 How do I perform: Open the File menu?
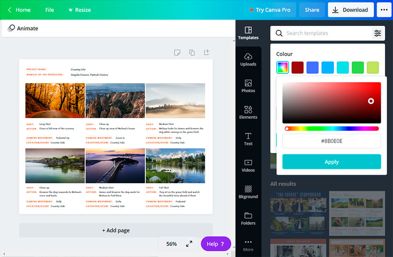[49, 9]
